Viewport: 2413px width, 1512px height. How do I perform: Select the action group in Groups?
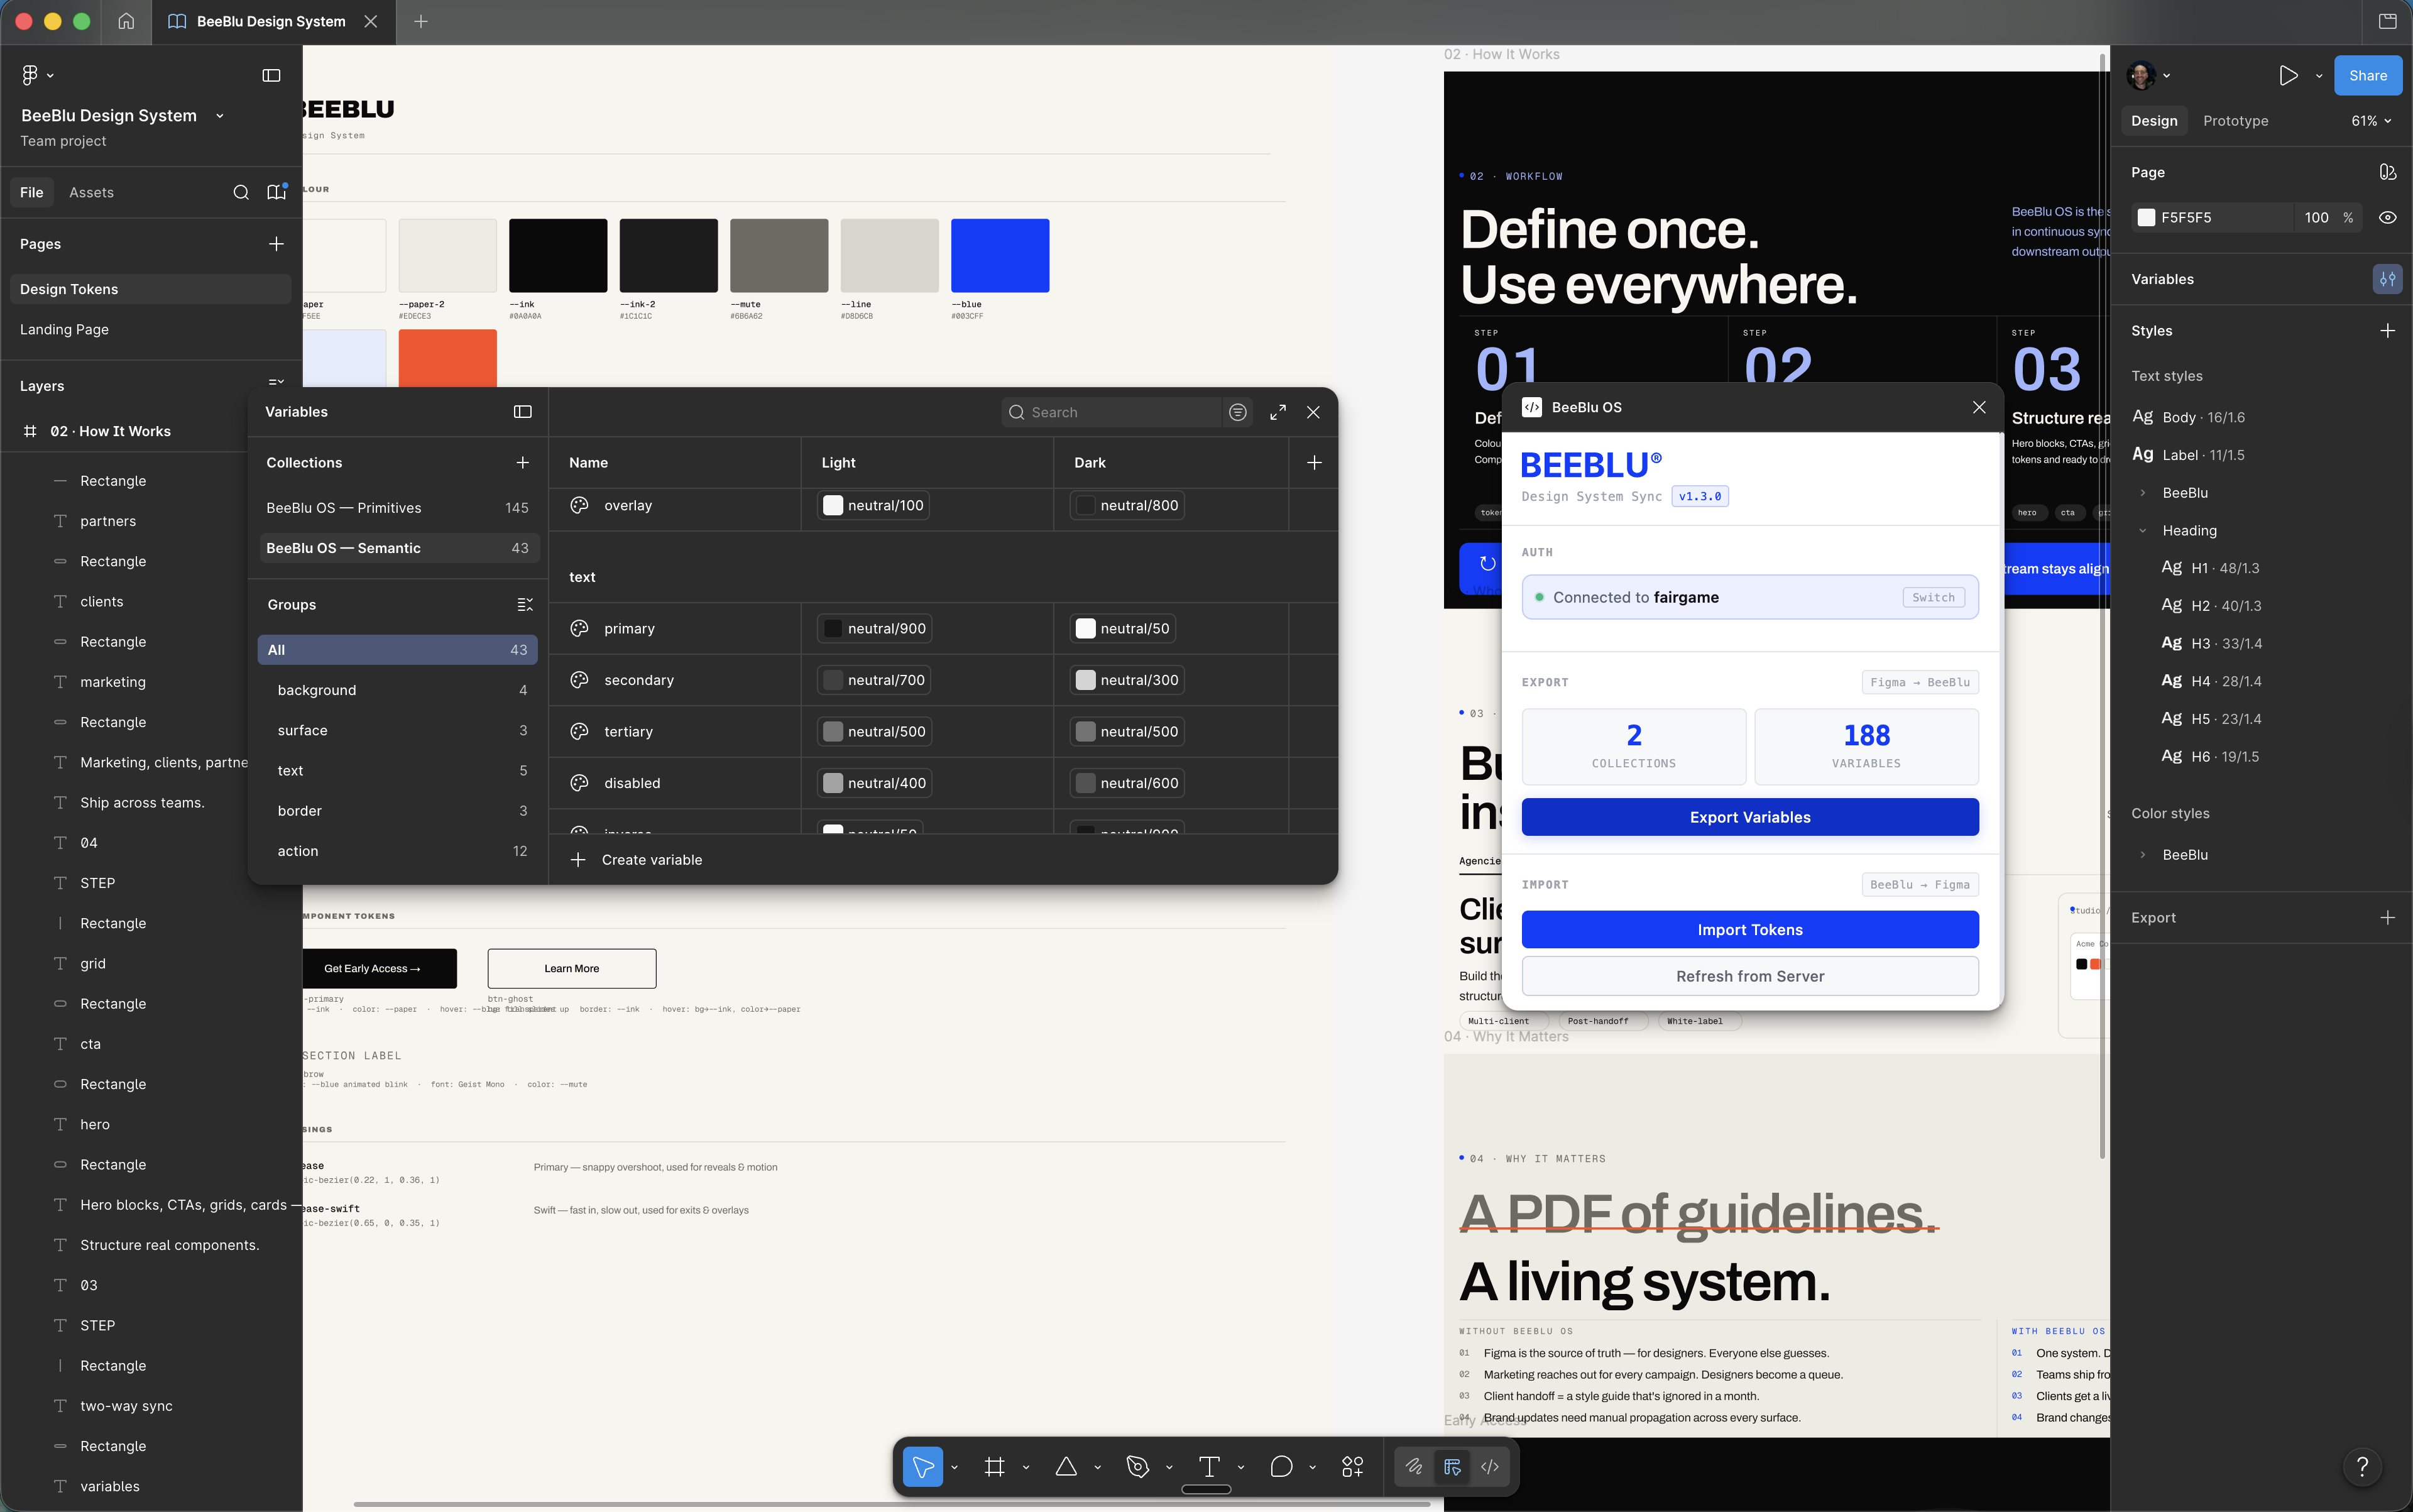398,851
